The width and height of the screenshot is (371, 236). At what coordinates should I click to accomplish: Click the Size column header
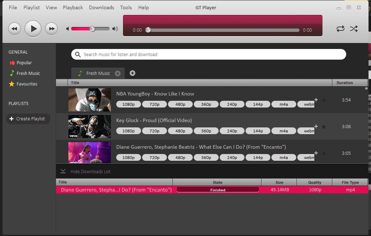[279, 182]
